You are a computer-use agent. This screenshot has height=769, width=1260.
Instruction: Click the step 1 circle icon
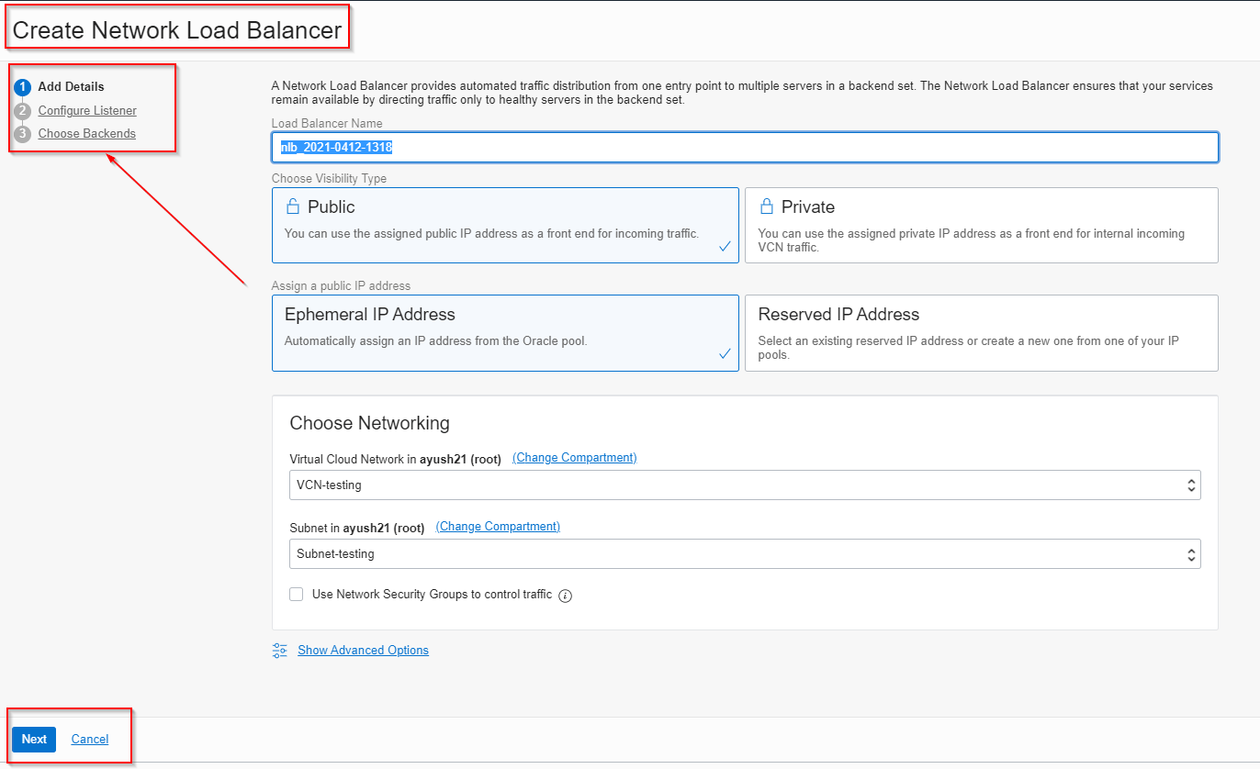23,87
